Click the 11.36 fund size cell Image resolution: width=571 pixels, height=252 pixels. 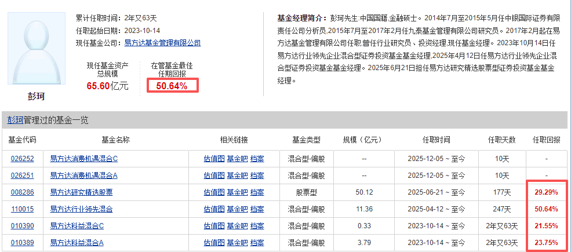364,209
